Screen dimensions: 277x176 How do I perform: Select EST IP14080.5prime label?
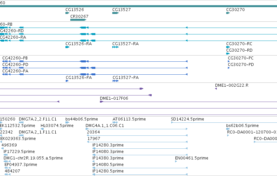coord(108,165)
